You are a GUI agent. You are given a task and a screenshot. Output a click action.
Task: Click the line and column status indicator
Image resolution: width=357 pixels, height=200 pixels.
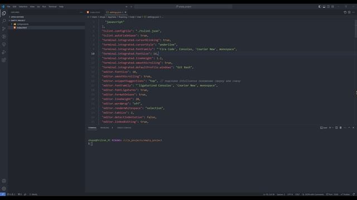269,194
